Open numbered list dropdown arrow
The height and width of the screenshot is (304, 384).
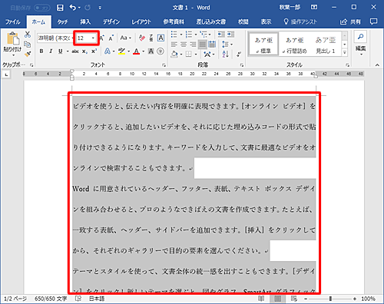[196, 35]
